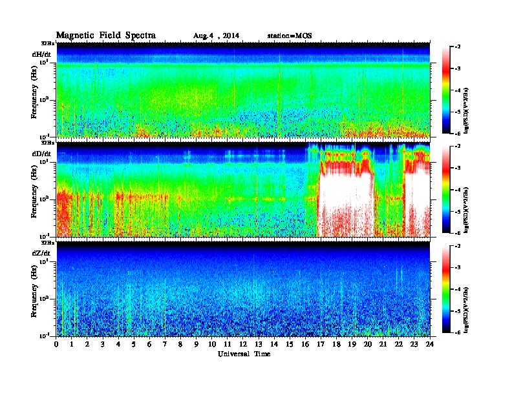Screen dimensions: 512x395
Task: Click the -6 tick on dH/dt color bar
Action: pos(458,134)
